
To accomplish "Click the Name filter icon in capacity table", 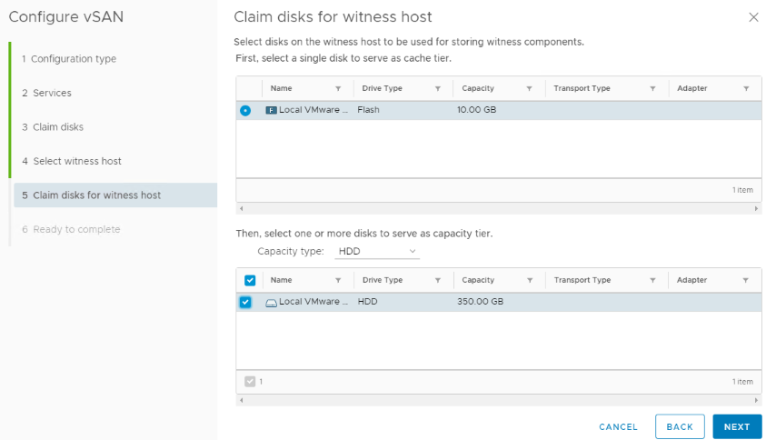I will [338, 281].
